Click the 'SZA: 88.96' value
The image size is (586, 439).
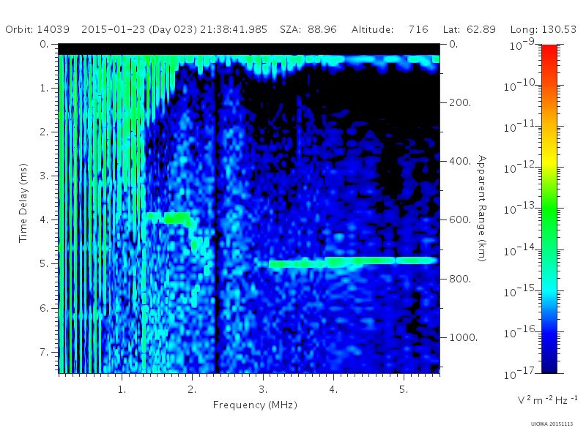(308, 29)
